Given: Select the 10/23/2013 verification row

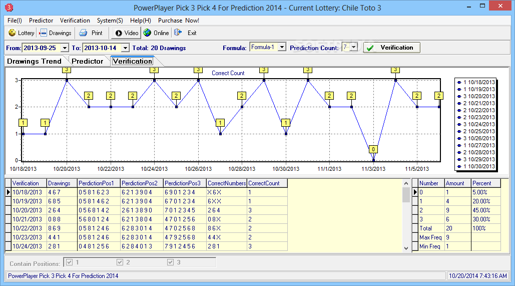Looking at the screenshot, I should pos(147,237).
